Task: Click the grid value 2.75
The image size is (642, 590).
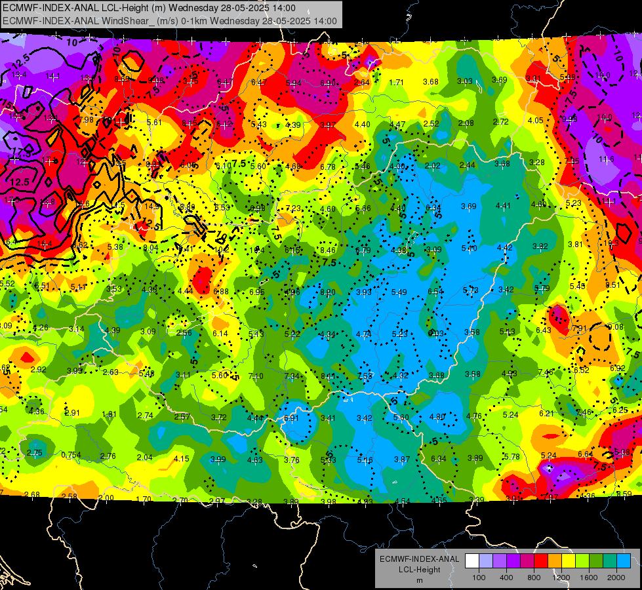Action: pos(34,452)
